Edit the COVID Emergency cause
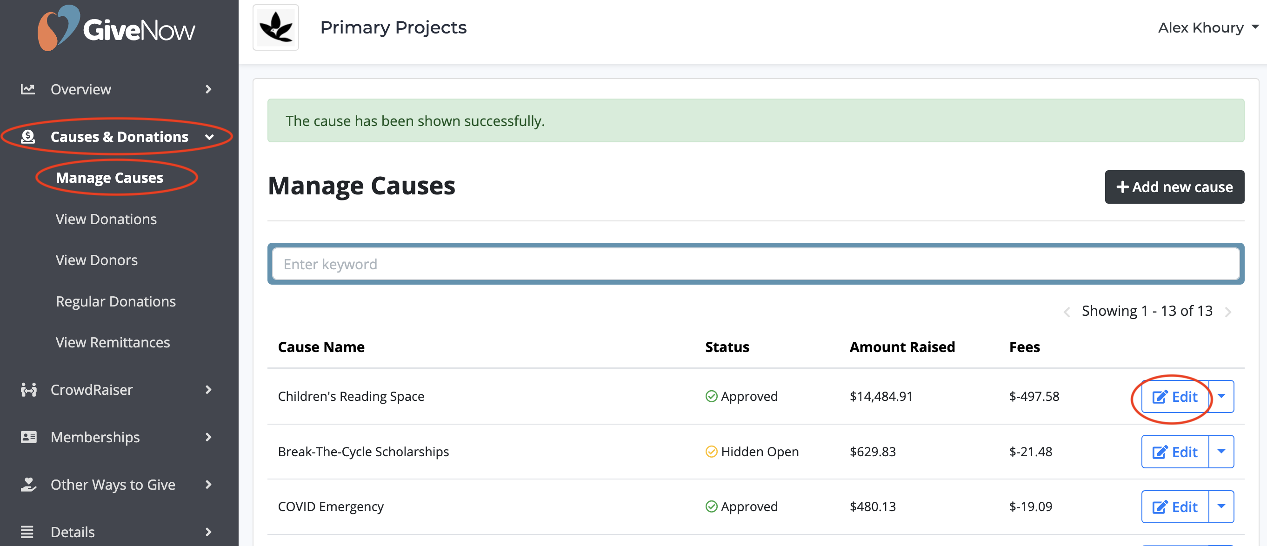Image resolution: width=1267 pixels, height=546 pixels. tap(1175, 506)
